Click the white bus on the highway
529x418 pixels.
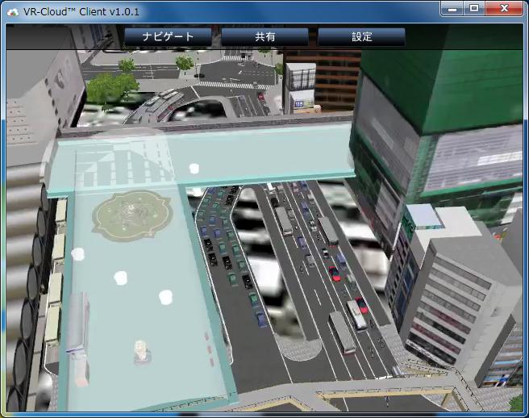[357, 315]
